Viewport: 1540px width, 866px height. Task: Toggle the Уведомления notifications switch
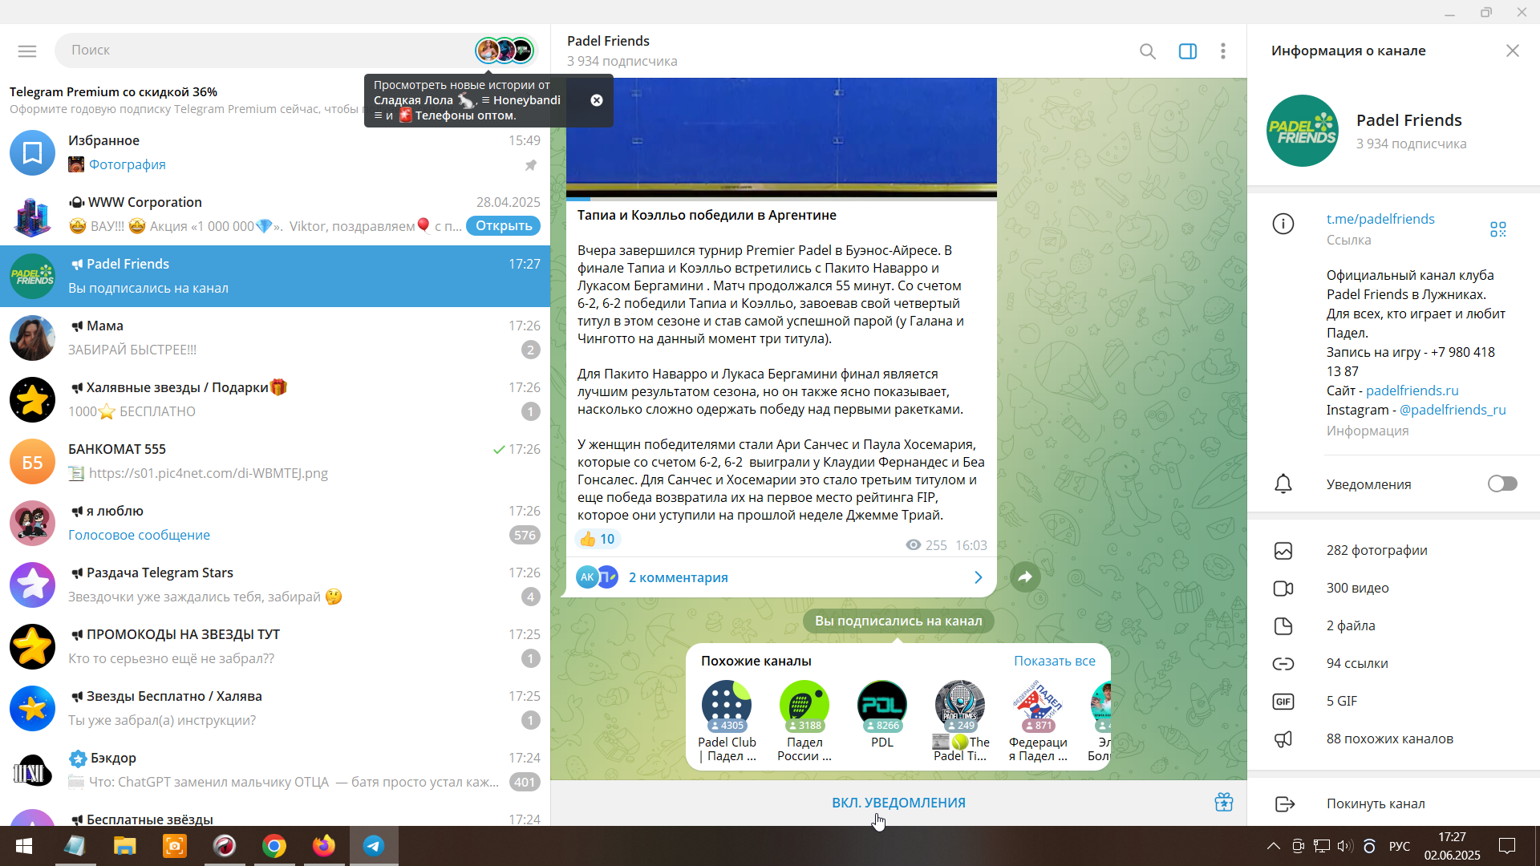click(1502, 484)
